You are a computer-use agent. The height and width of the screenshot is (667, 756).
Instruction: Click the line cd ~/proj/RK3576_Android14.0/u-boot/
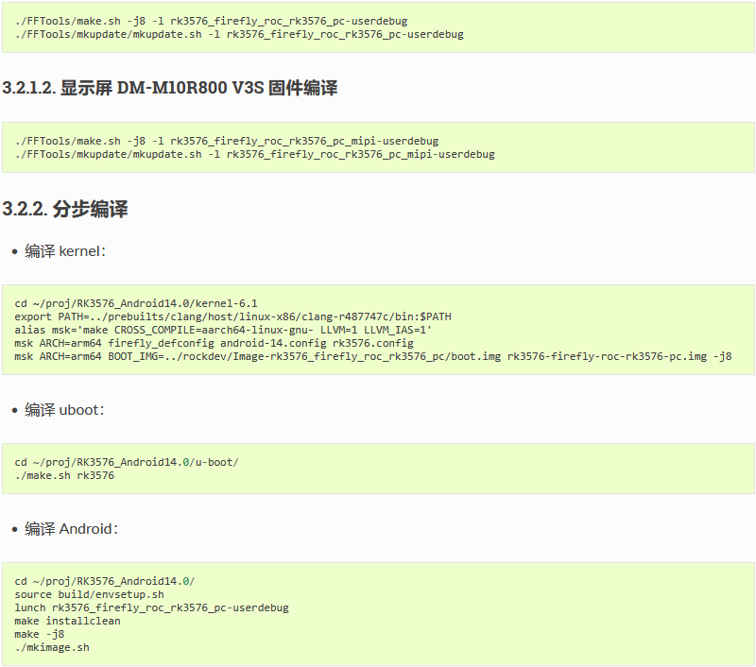(x=127, y=462)
